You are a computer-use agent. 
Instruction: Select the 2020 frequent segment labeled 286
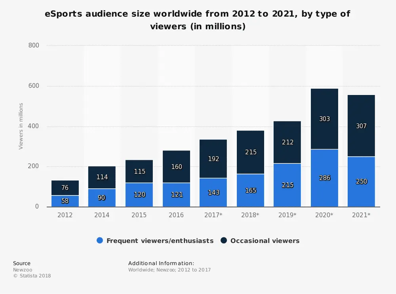pos(325,178)
